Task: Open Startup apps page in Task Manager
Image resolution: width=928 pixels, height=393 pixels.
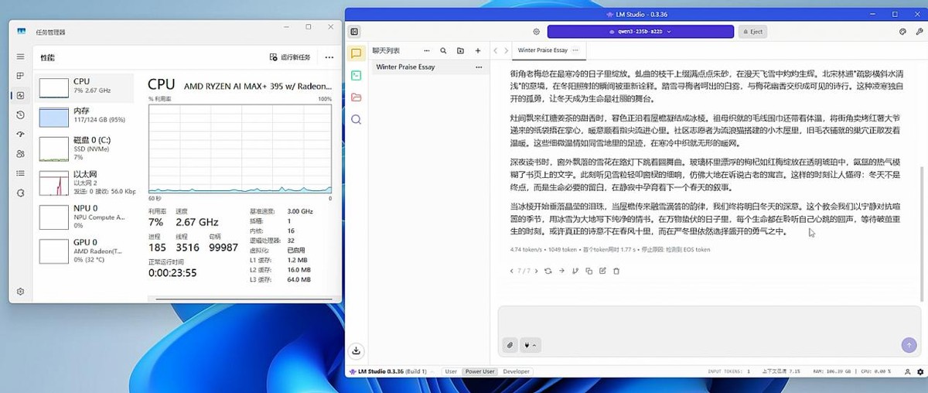Action: (21, 134)
